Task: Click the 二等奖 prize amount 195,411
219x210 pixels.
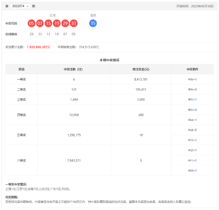Action: [141, 89]
